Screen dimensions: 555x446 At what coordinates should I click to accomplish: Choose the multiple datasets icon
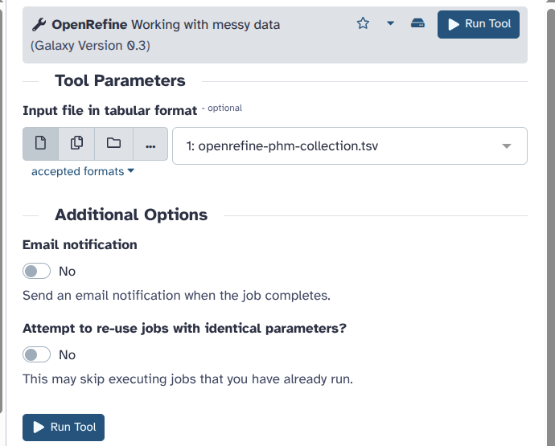[x=76, y=144]
